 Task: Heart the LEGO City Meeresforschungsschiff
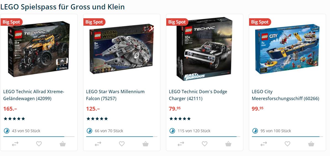(287, 144)
